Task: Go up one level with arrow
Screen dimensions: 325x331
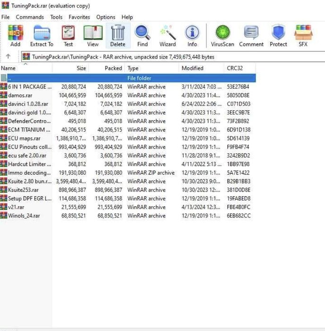Action: (x=8, y=56)
